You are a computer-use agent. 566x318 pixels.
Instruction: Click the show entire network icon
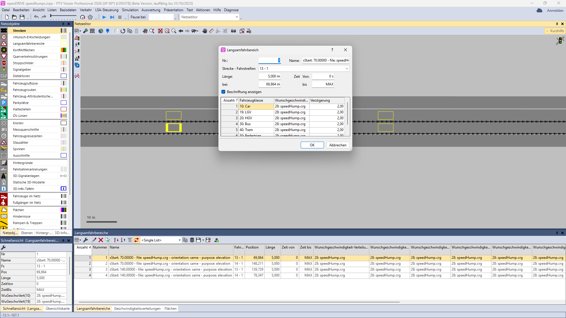tap(160, 31)
